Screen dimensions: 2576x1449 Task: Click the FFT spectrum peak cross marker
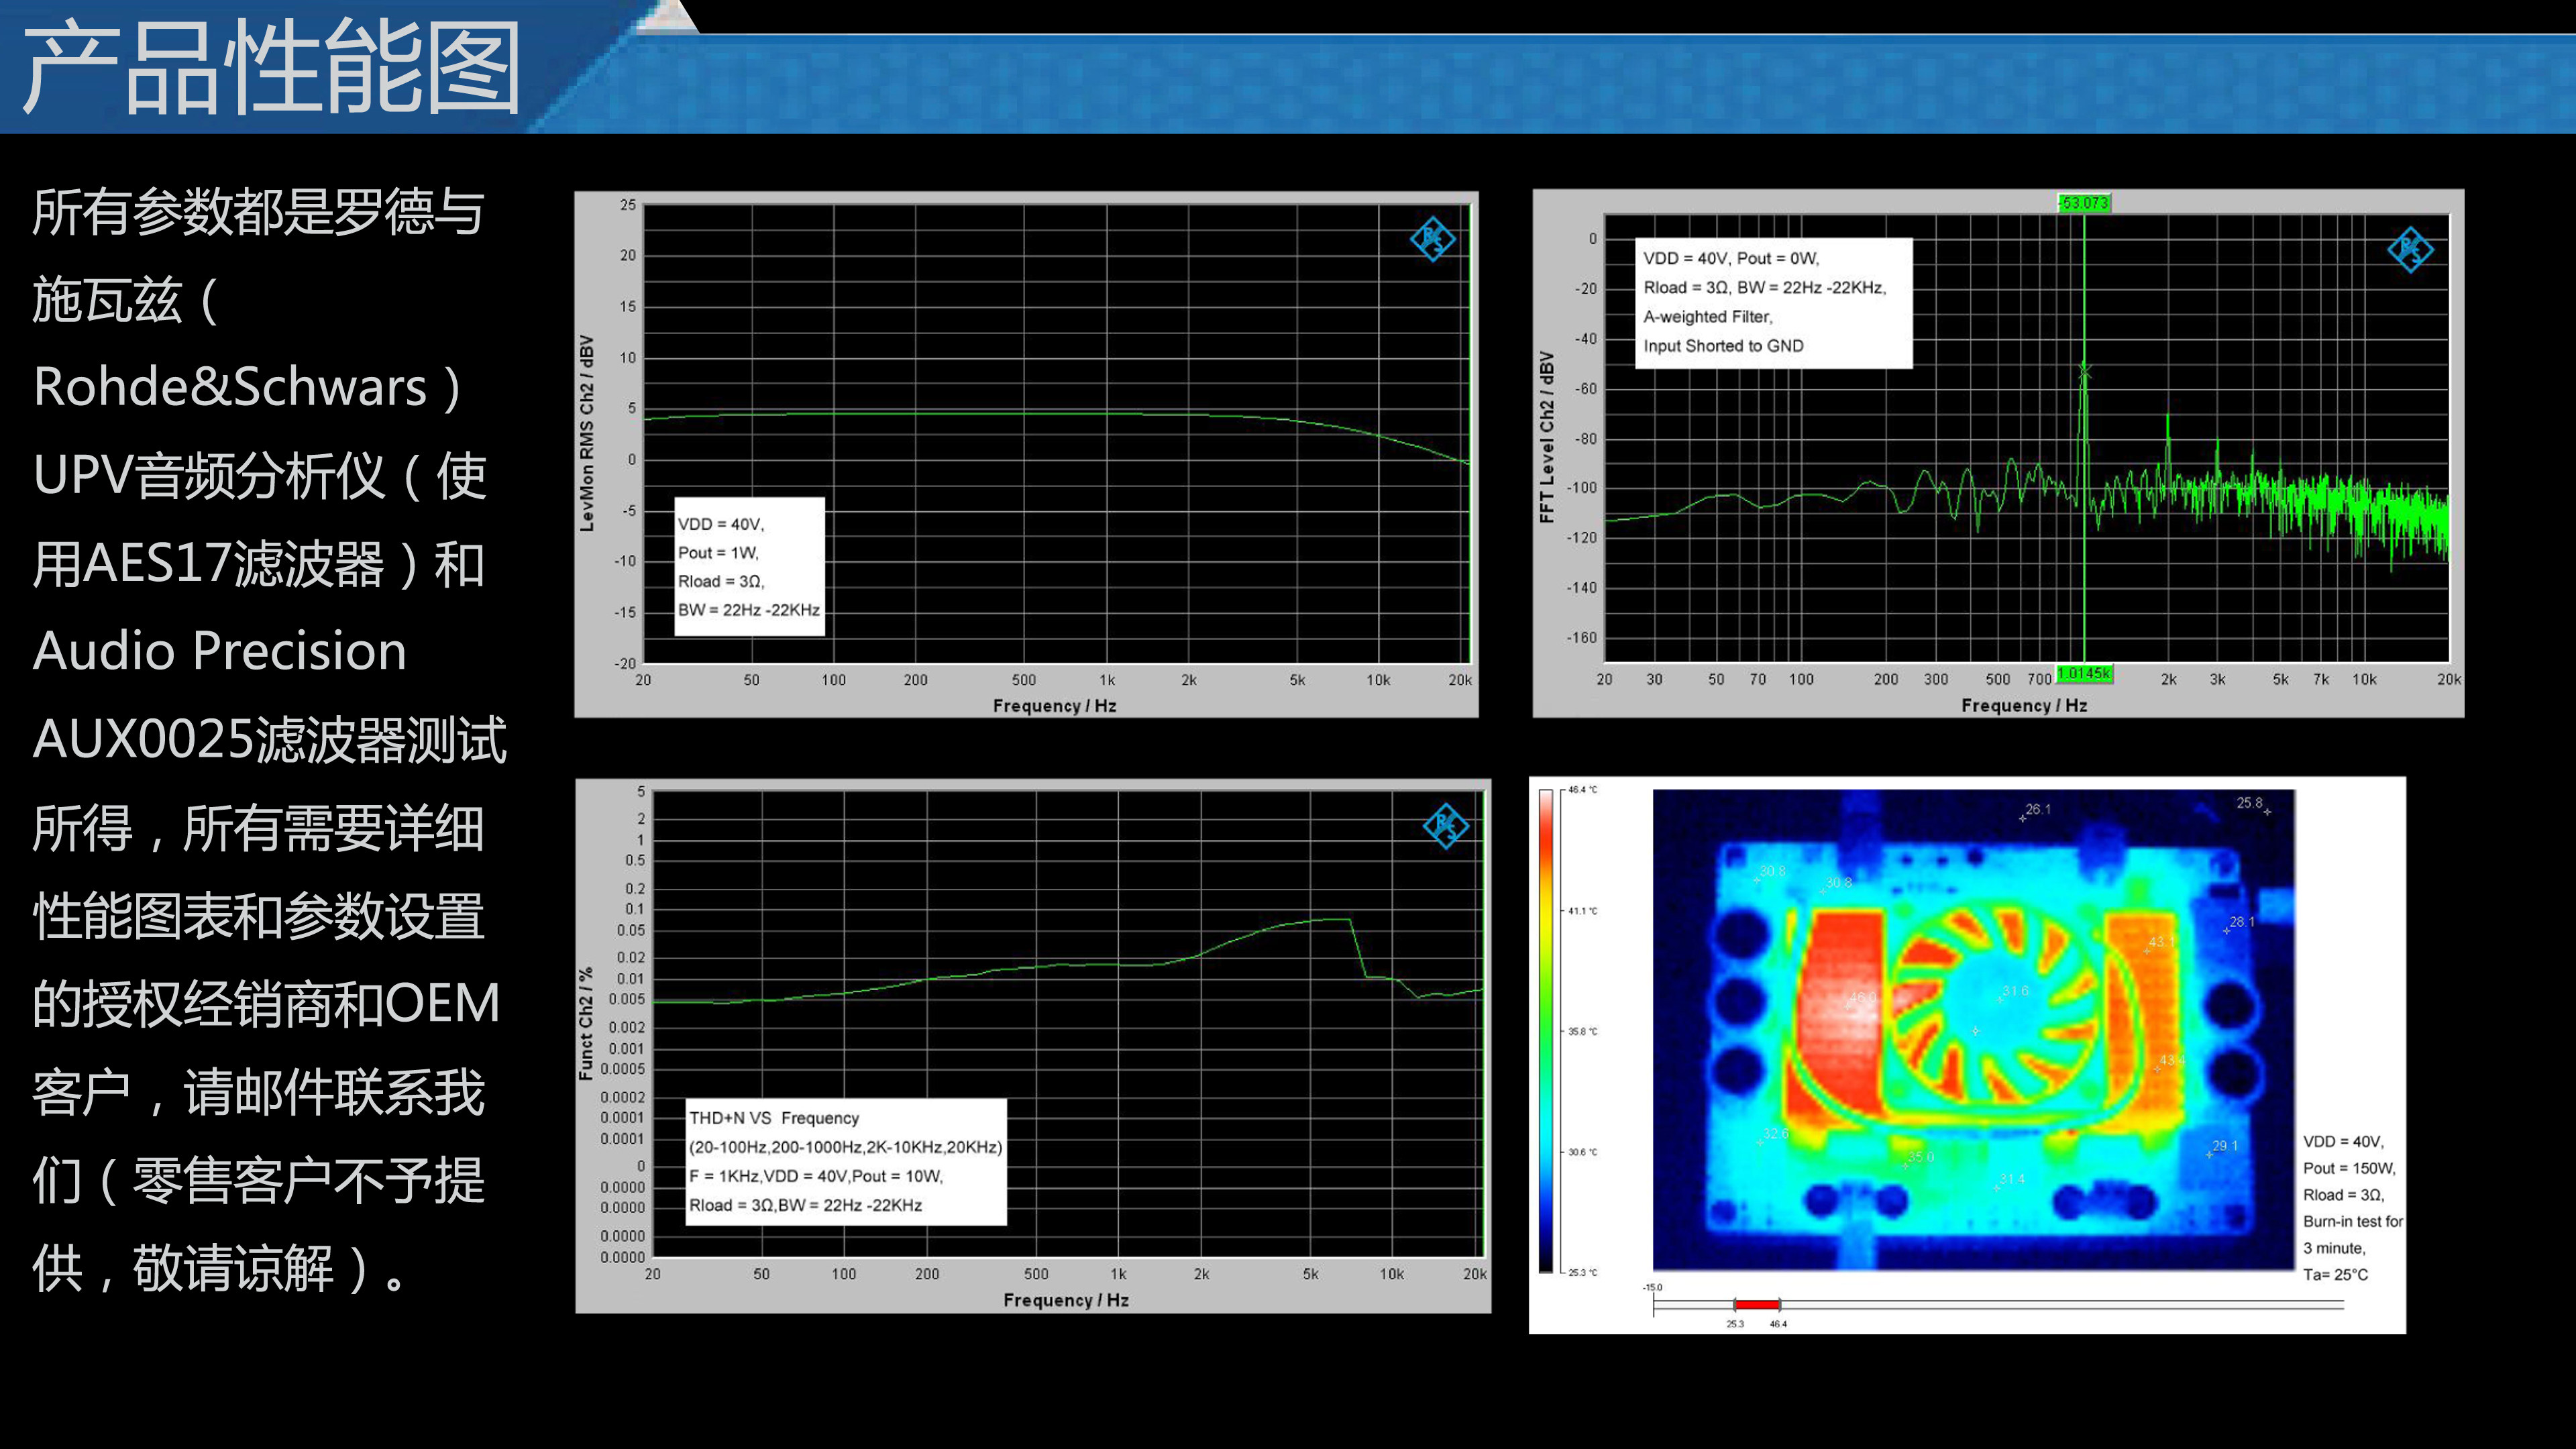pyautogui.click(x=2084, y=371)
